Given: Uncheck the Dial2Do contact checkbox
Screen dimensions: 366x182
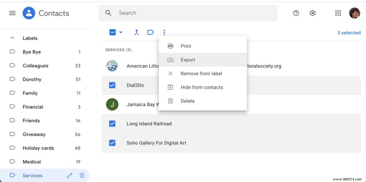Looking at the screenshot, I should pos(112,85).
